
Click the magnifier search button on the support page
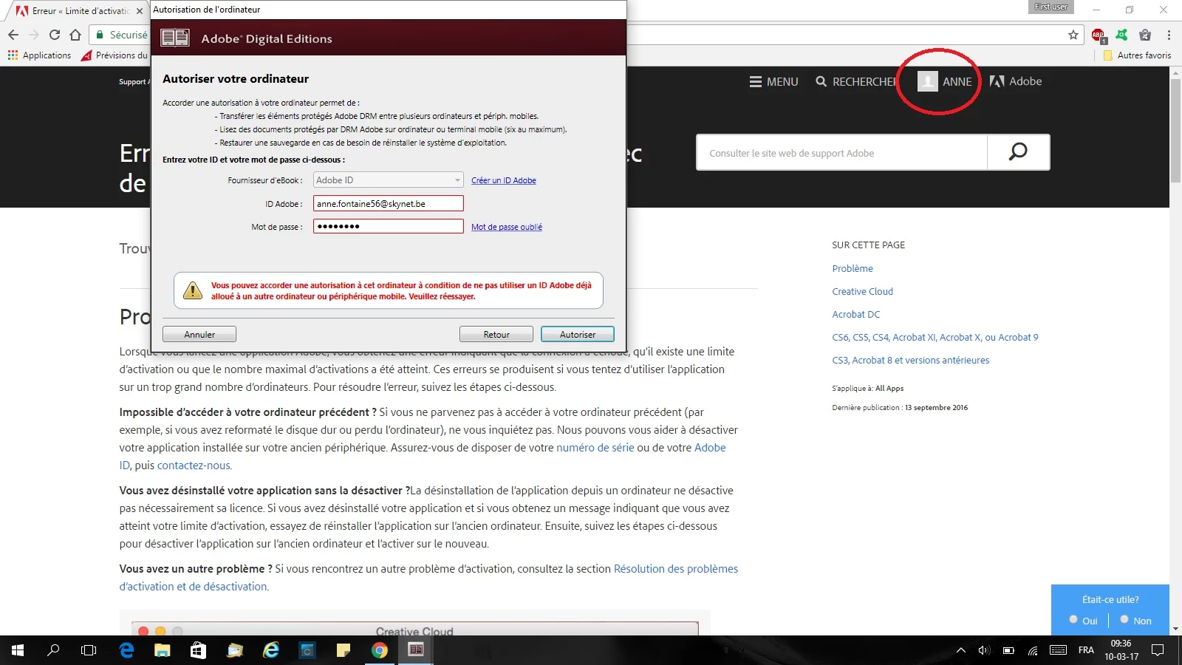tap(1018, 152)
